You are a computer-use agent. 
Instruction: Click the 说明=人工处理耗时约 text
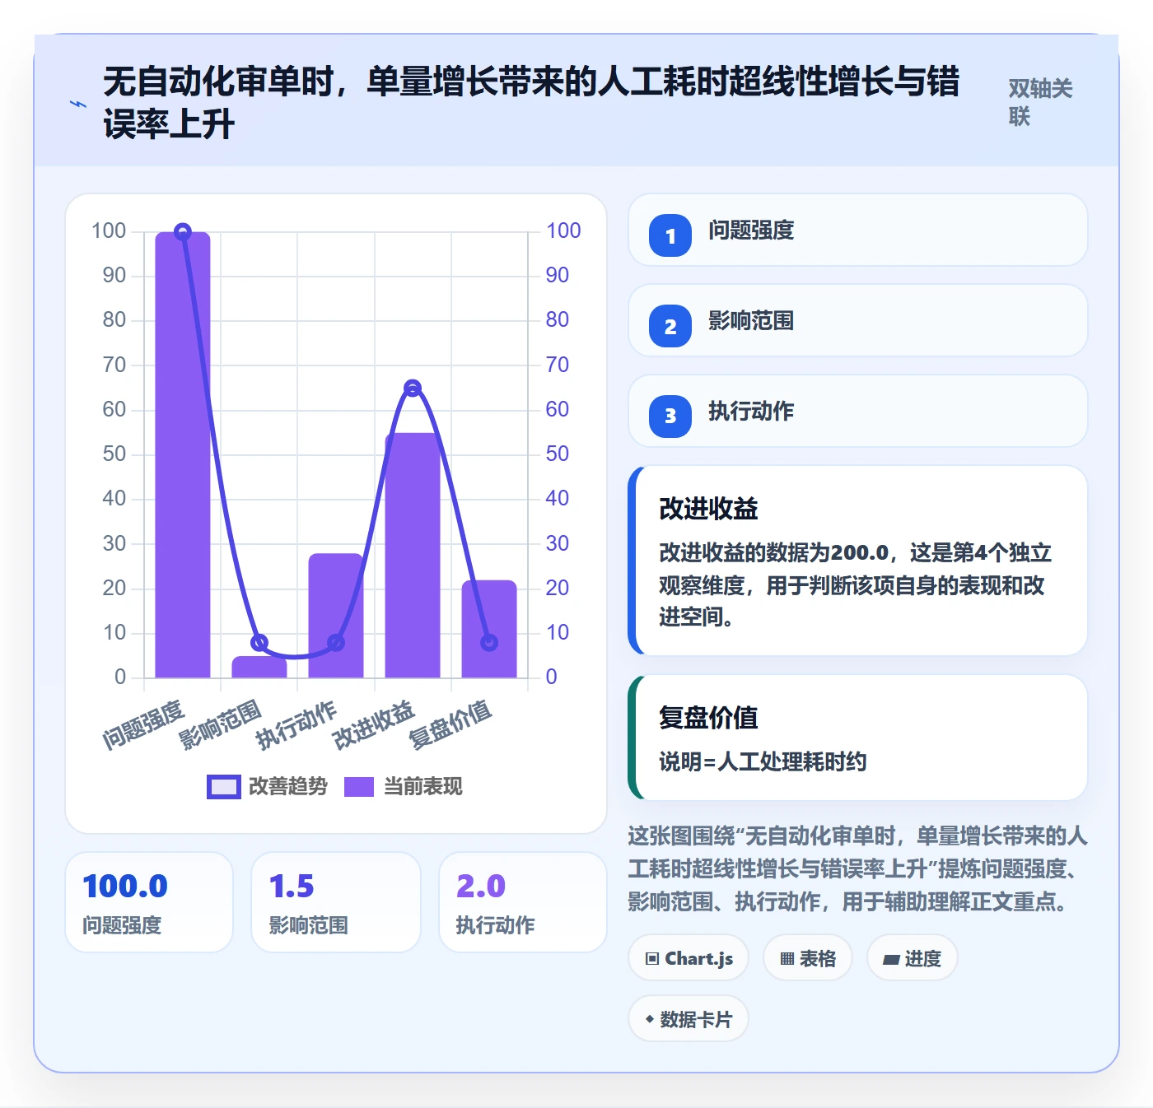click(763, 762)
